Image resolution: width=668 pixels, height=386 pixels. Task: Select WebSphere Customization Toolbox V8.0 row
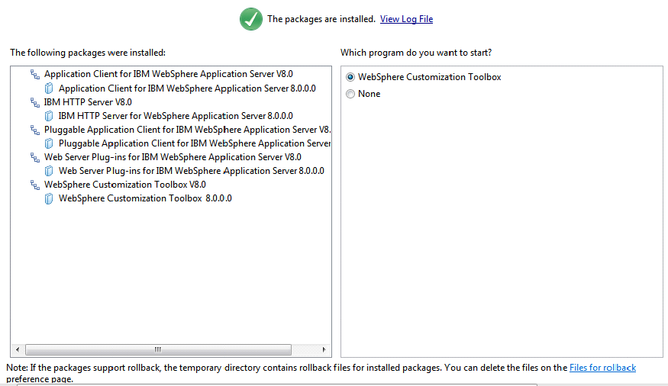click(125, 185)
